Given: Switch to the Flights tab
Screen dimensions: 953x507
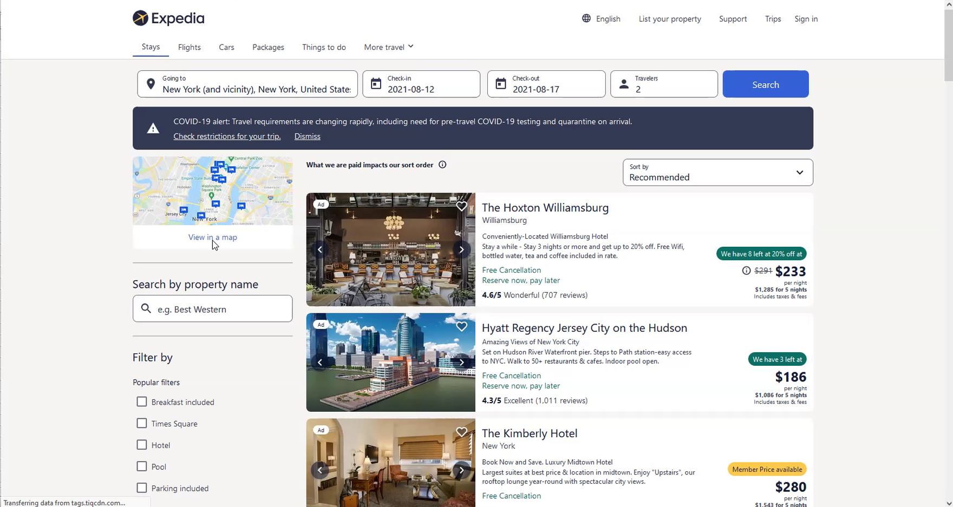Looking at the screenshot, I should (x=190, y=47).
